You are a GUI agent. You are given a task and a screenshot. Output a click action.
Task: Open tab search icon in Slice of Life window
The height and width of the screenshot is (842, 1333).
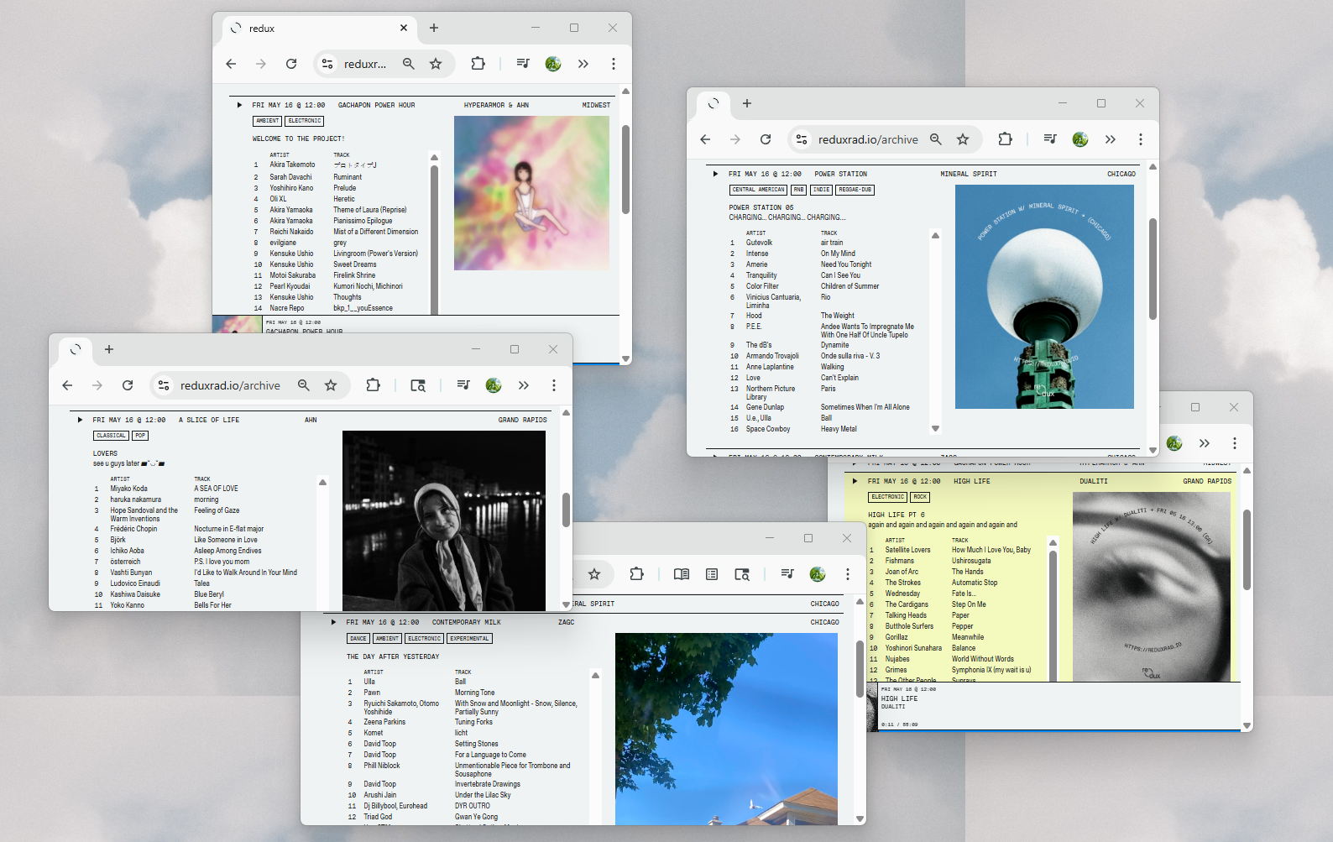coord(418,385)
